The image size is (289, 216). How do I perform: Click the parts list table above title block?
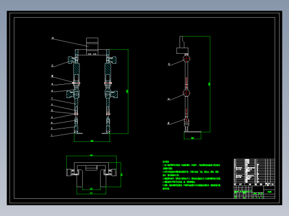click(255, 172)
